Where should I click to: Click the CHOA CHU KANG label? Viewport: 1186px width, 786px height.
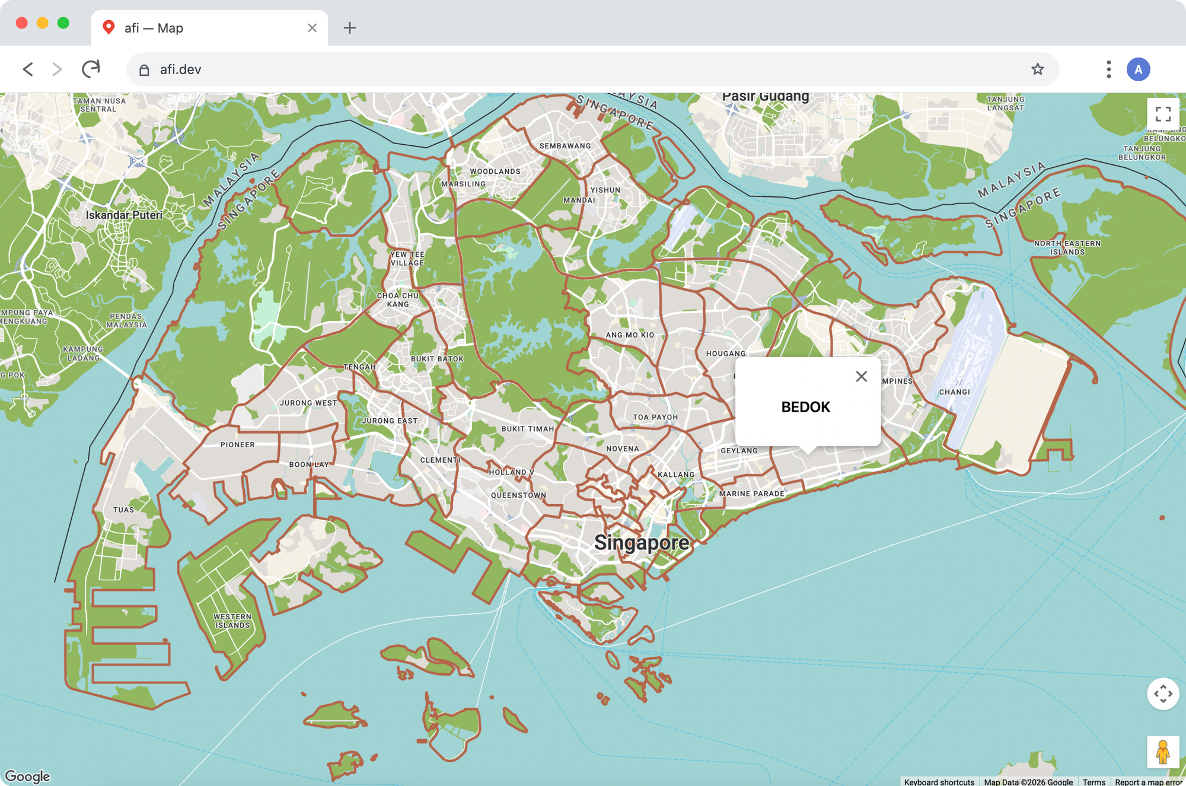tap(398, 300)
